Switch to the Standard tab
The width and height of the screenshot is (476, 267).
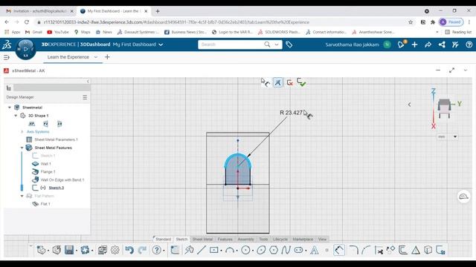click(163, 239)
